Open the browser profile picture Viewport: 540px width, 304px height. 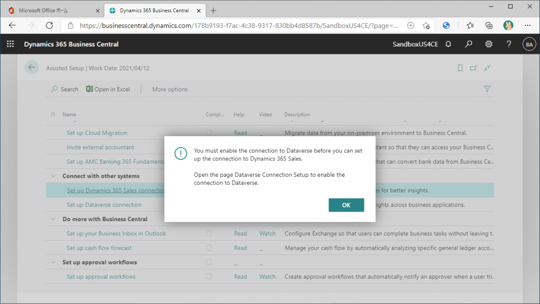[508, 25]
